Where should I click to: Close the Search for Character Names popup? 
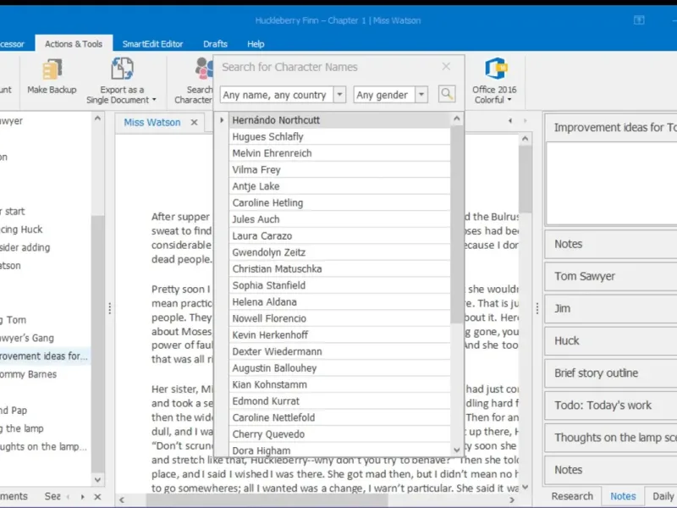[446, 67]
